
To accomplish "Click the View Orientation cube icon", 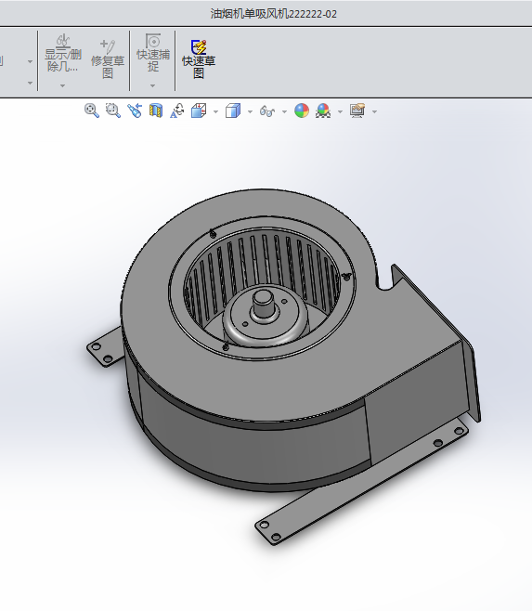I will coord(199,110).
